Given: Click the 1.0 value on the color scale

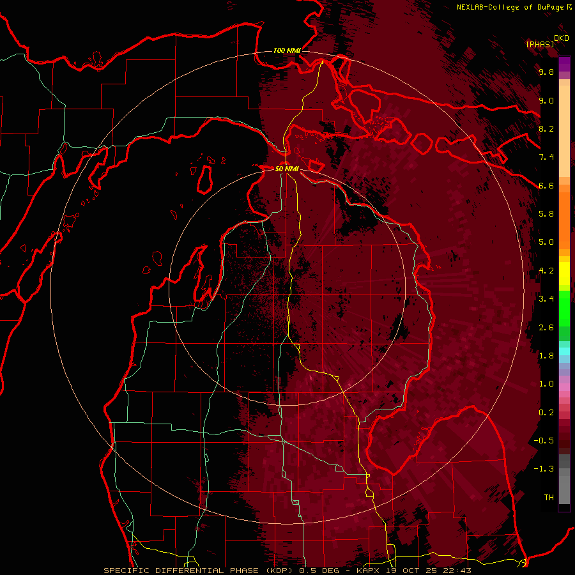Looking at the screenshot, I should pos(546,384).
